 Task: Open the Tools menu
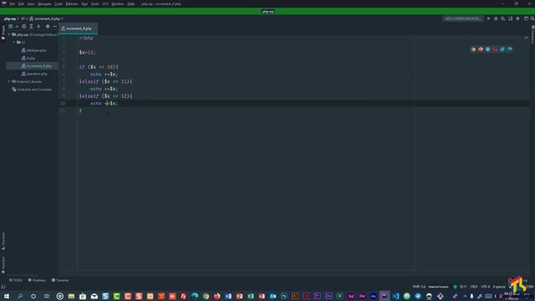tap(95, 3)
